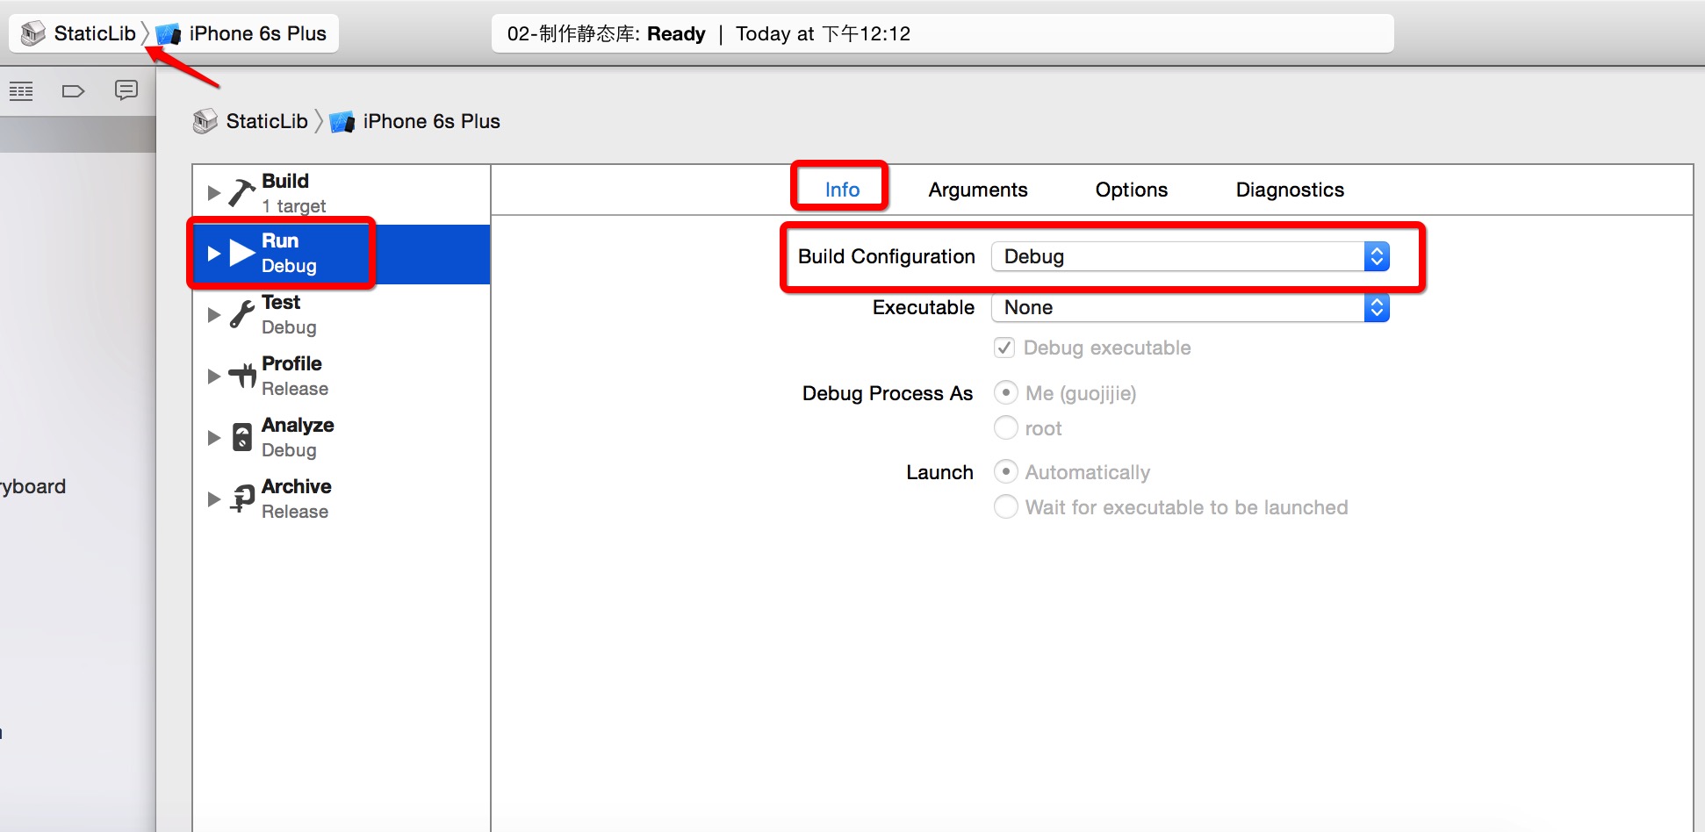This screenshot has width=1705, height=832.
Task: Open the report navigator speech-bubble icon
Action: tap(126, 90)
